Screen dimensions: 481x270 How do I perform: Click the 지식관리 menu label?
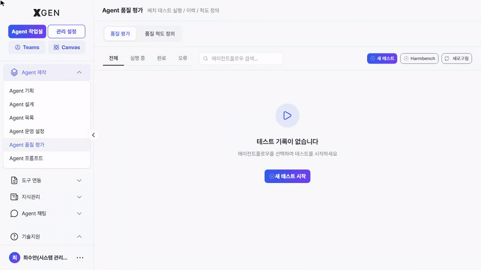[31, 197]
